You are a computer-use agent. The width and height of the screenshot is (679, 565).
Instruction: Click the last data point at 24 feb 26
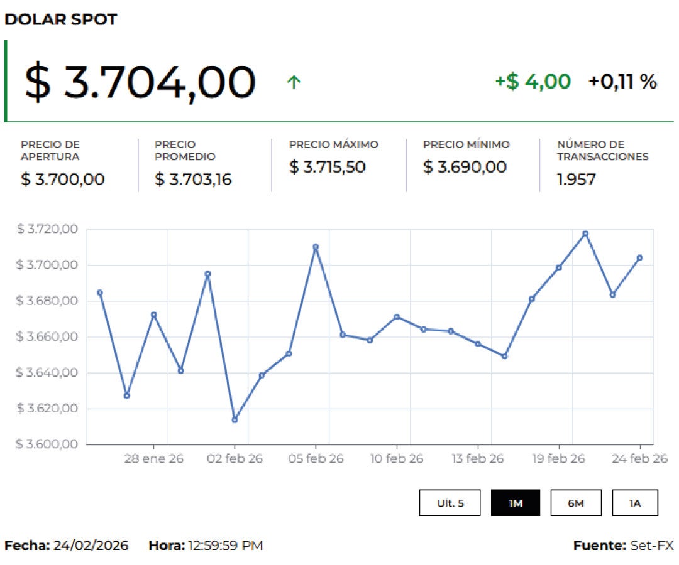[639, 257]
